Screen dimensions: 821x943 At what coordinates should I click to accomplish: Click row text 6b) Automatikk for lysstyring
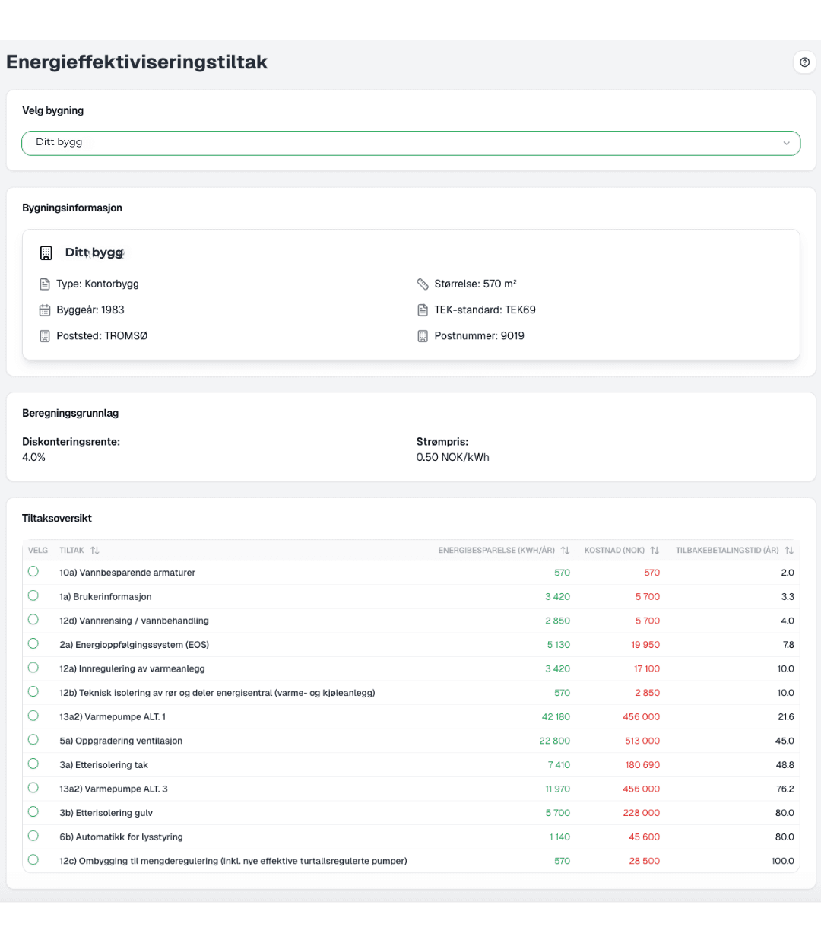pyautogui.click(x=122, y=837)
